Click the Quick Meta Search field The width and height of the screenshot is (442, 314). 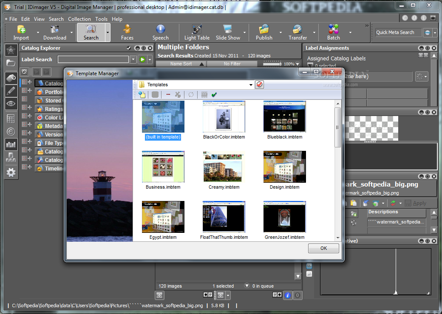[x=398, y=32]
